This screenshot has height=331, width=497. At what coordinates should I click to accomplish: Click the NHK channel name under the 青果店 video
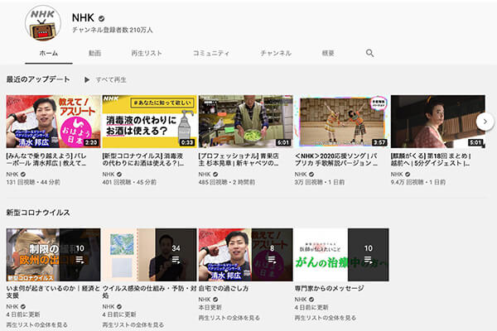pyautogui.click(x=205, y=175)
